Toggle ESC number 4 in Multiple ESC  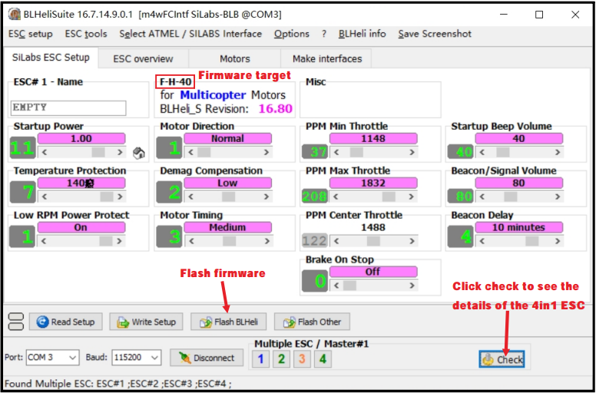pyautogui.click(x=323, y=358)
